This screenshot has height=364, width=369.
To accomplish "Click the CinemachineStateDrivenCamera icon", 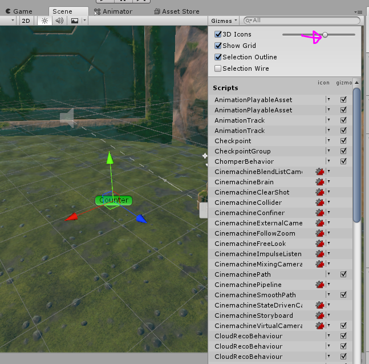I will pos(320,305).
